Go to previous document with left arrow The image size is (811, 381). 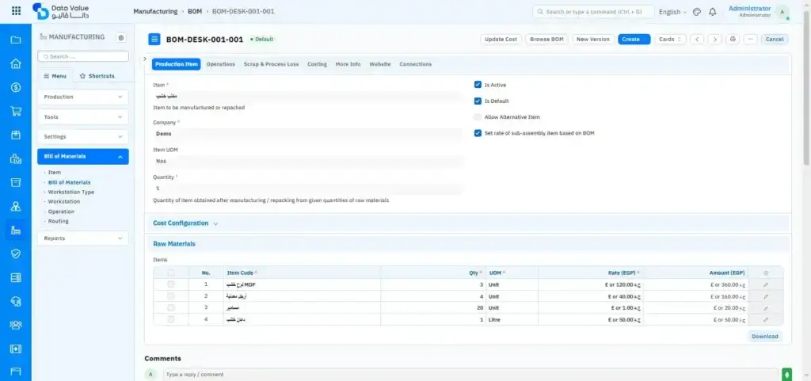pyautogui.click(x=697, y=39)
